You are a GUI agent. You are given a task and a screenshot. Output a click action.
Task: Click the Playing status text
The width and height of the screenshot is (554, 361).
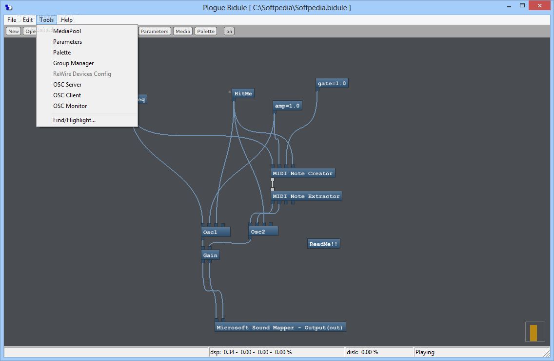pos(425,352)
